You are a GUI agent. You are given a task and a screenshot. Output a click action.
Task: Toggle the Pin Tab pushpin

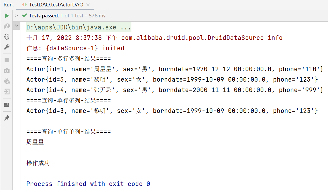coord(7,118)
